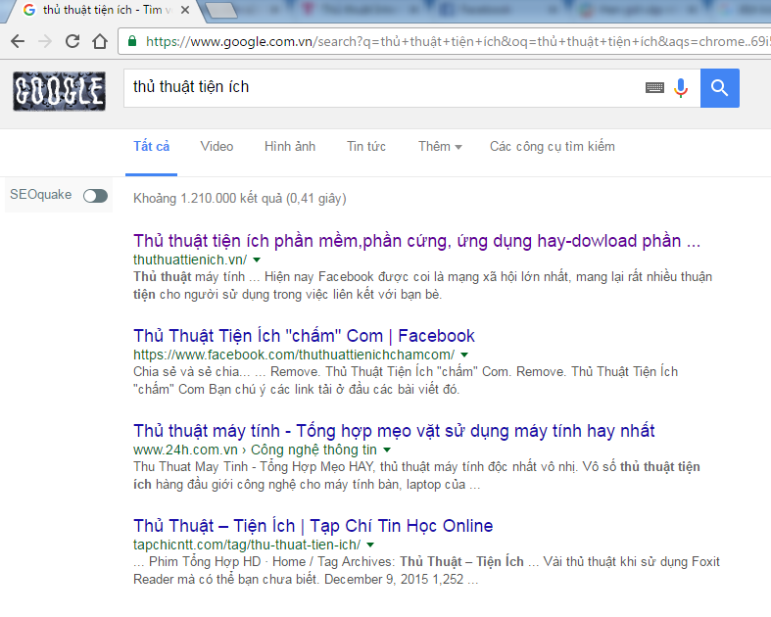The height and width of the screenshot is (617, 771).
Task: Click the browser back arrow button
Action: [x=18, y=42]
